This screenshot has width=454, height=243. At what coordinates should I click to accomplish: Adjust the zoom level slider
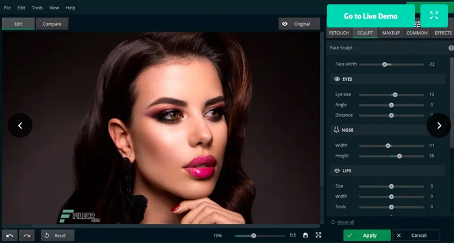(x=260, y=236)
